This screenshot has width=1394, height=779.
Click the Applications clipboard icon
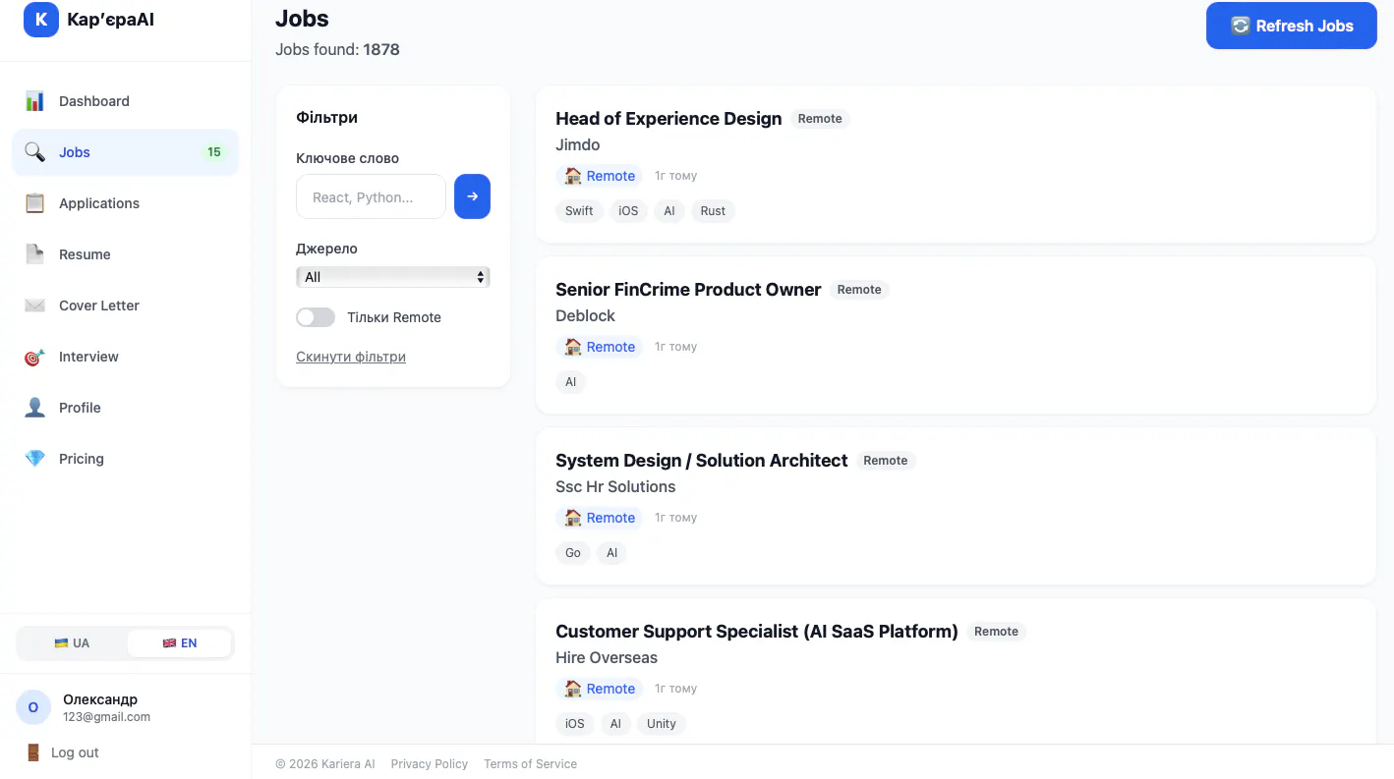pyautogui.click(x=34, y=203)
